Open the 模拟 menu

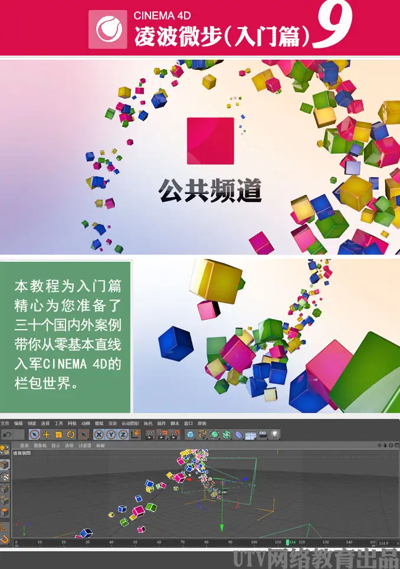click(99, 423)
